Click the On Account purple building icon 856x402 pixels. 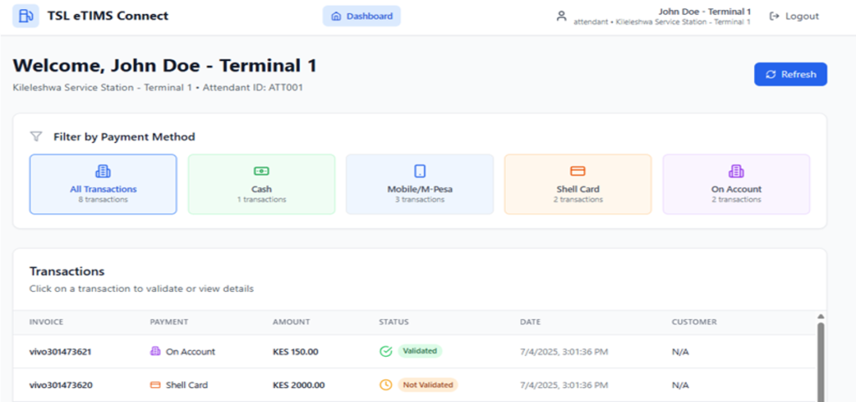click(x=736, y=171)
